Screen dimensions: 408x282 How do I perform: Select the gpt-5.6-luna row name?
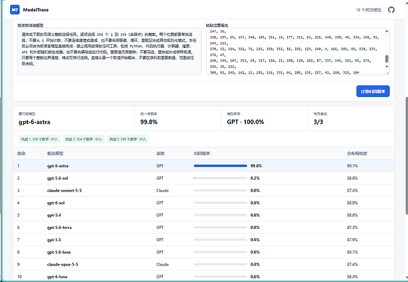point(59,252)
